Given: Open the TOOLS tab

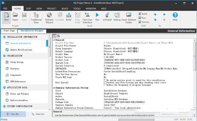Looking at the screenshot, I should click(77, 9).
